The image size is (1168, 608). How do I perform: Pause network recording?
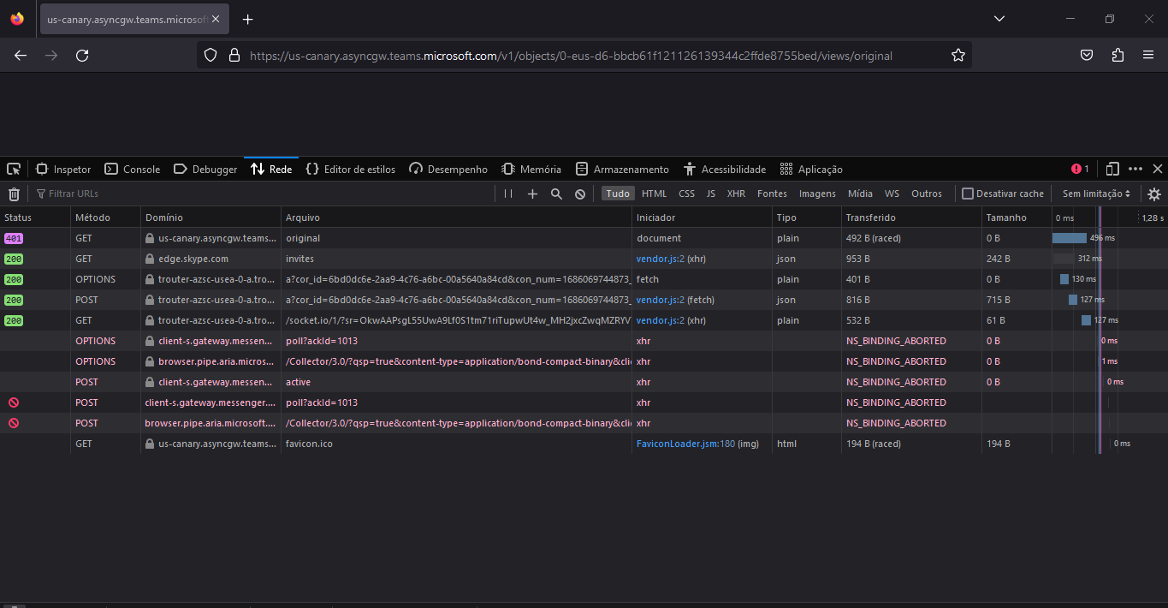click(x=508, y=194)
